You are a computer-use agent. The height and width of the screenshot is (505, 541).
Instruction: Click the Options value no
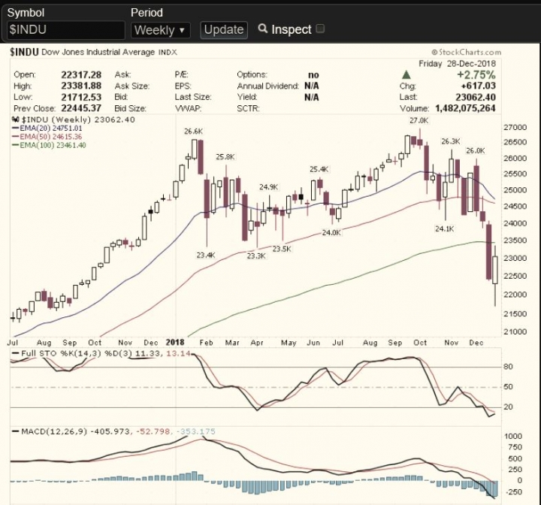(313, 75)
